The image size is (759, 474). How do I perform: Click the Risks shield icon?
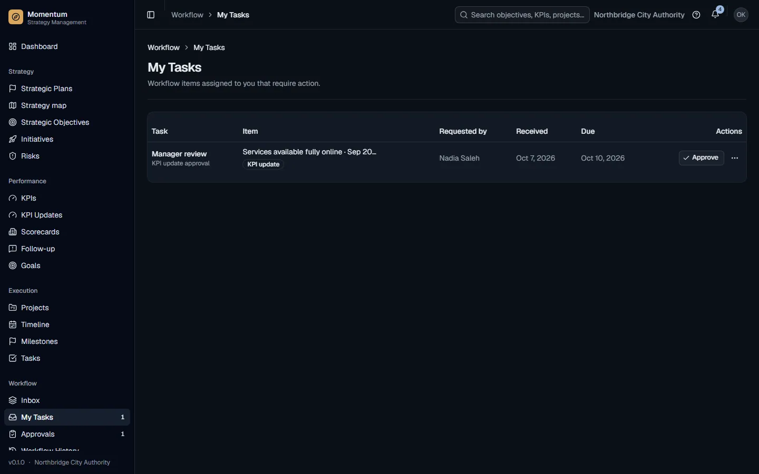13,156
